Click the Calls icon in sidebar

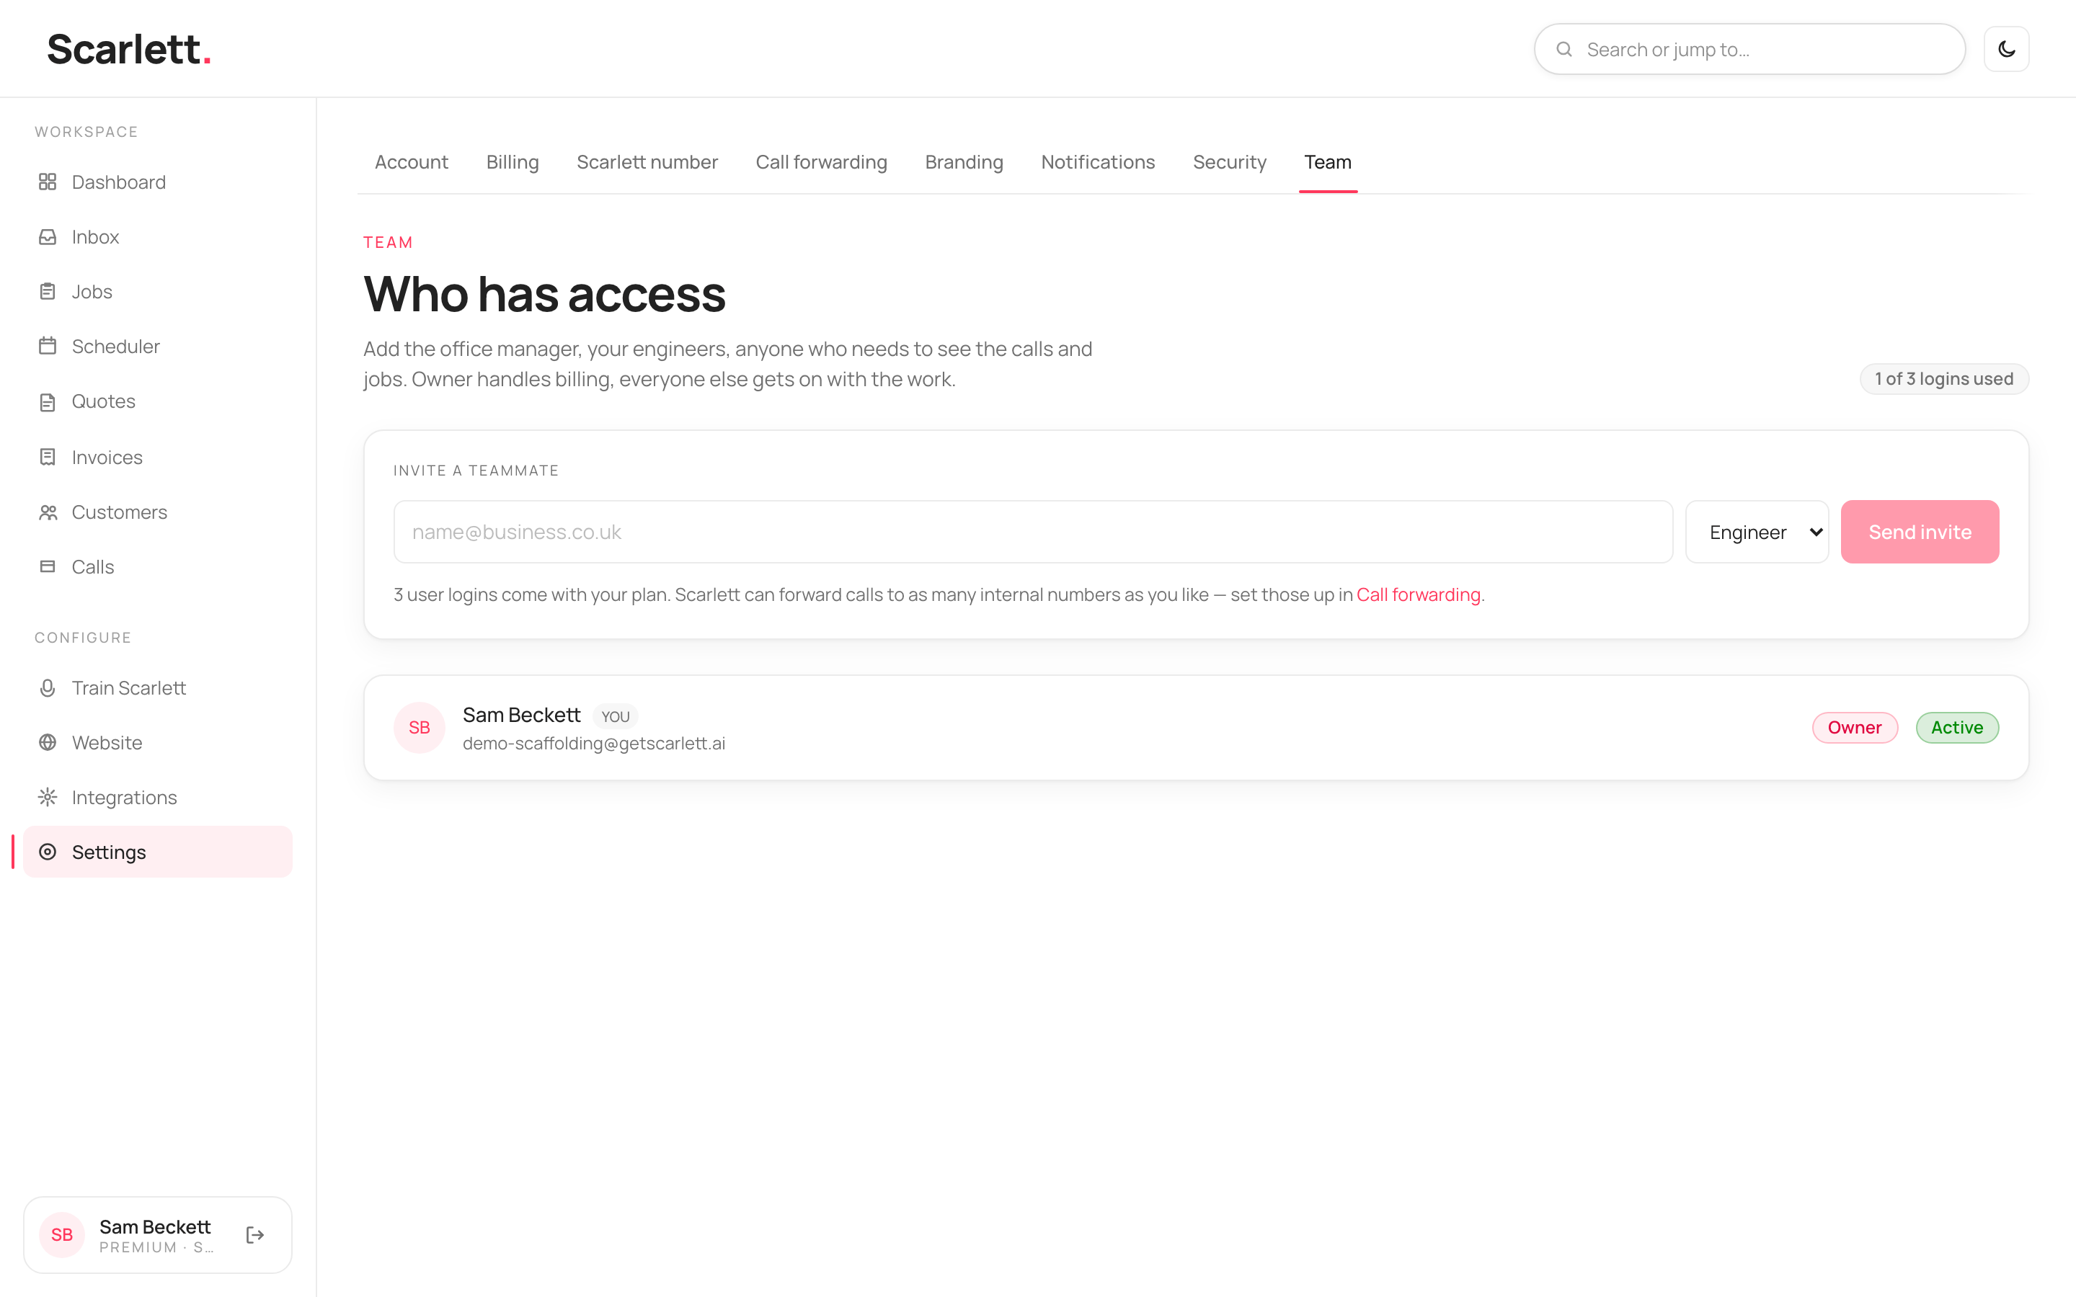tap(47, 567)
